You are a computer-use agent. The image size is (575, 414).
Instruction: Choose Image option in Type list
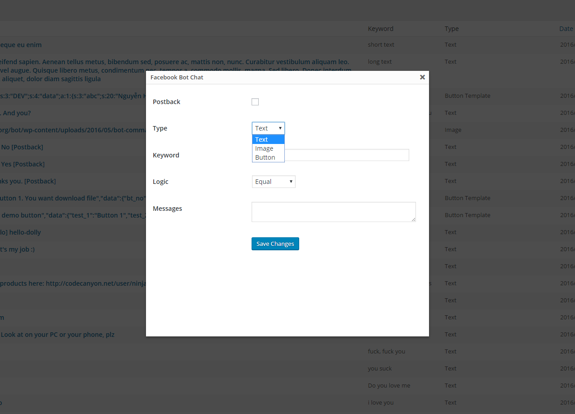point(268,148)
